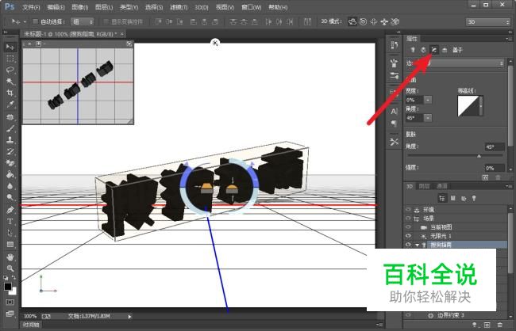Click the delete trash icon in 3D panel
Screen dimensions: 516x331
[x=499, y=325]
